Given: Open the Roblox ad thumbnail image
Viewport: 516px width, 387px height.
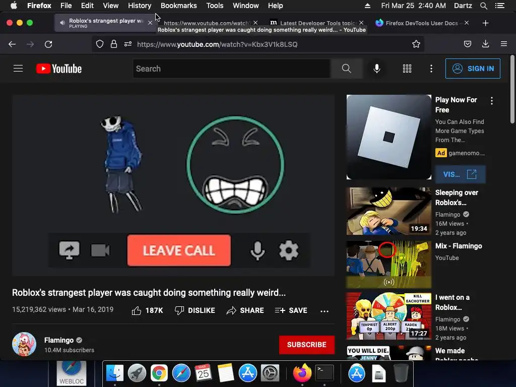Looking at the screenshot, I should (x=389, y=137).
